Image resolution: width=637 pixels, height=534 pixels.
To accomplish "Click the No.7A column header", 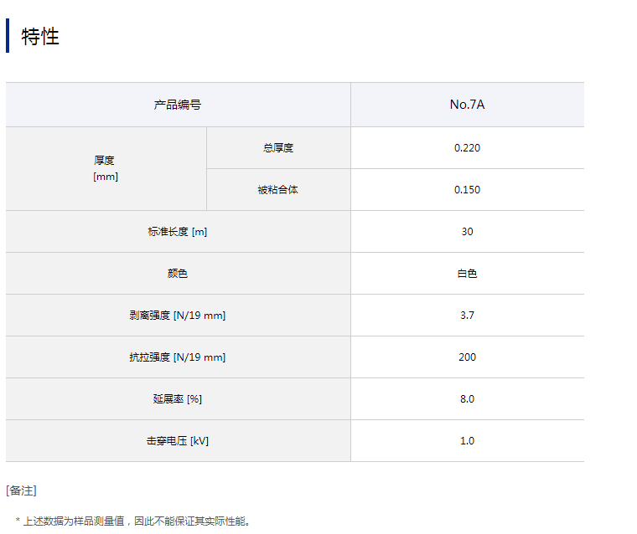I will pyautogui.click(x=467, y=105).
